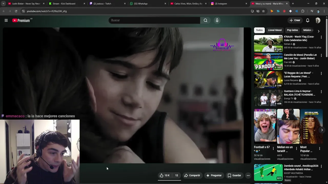Viewport: 328px width, 184px height.
Task: Select the Música filter chip
Action: click(308, 30)
